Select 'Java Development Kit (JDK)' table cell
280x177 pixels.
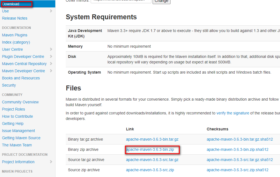tap(85, 33)
